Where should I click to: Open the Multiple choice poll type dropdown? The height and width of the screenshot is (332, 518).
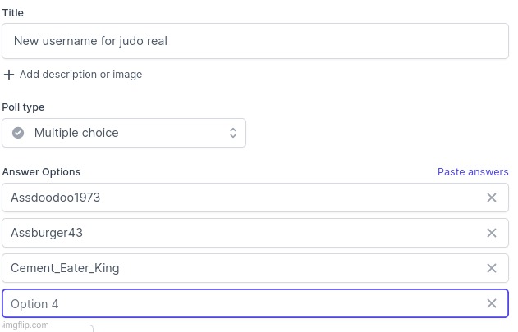coord(124,133)
